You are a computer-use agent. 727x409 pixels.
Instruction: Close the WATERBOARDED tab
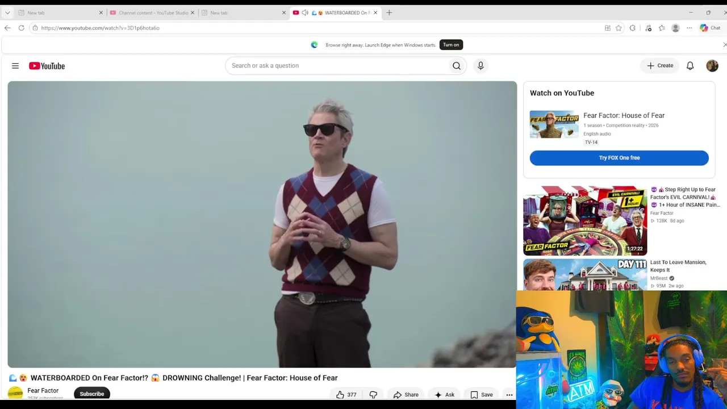[x=375, y=12]
